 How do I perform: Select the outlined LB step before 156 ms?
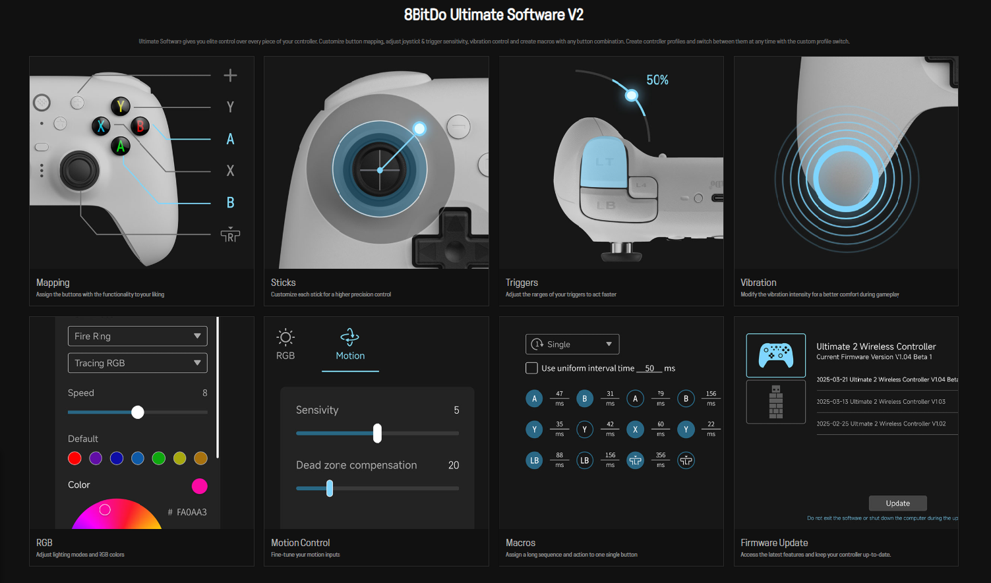click(x=584, y=460)
